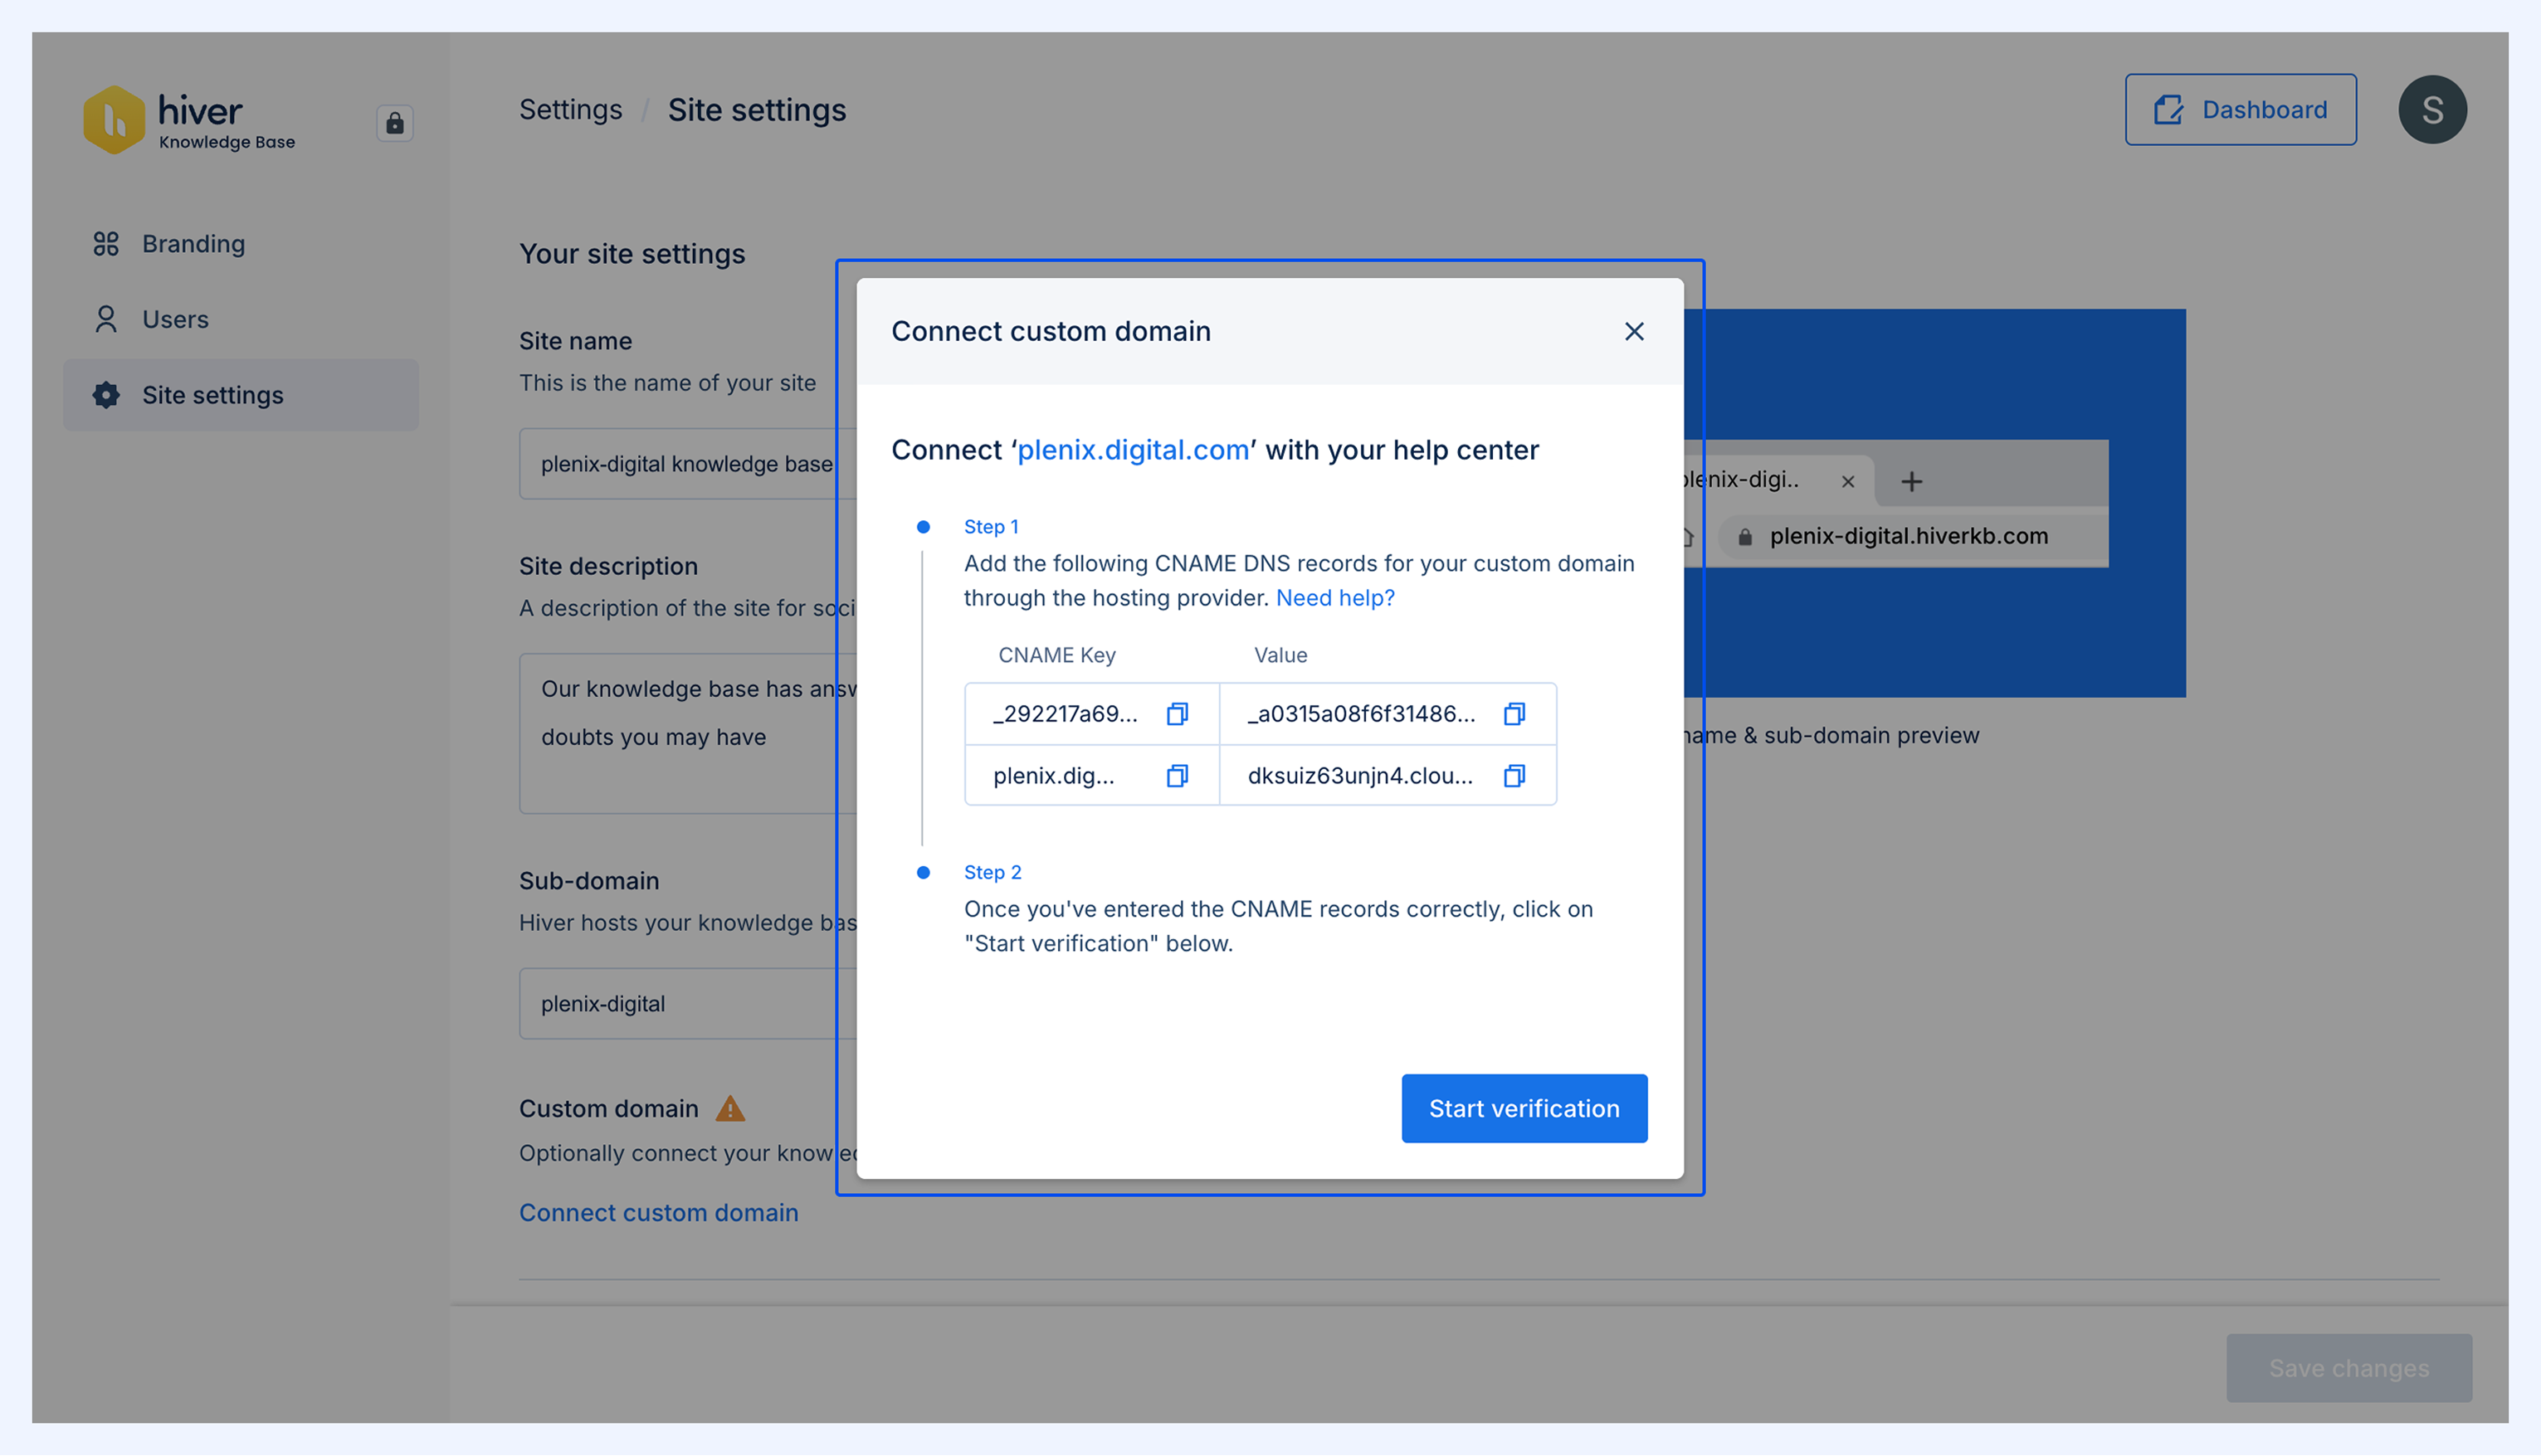Click the Connect custom domain dialog title

[1051, 332]
